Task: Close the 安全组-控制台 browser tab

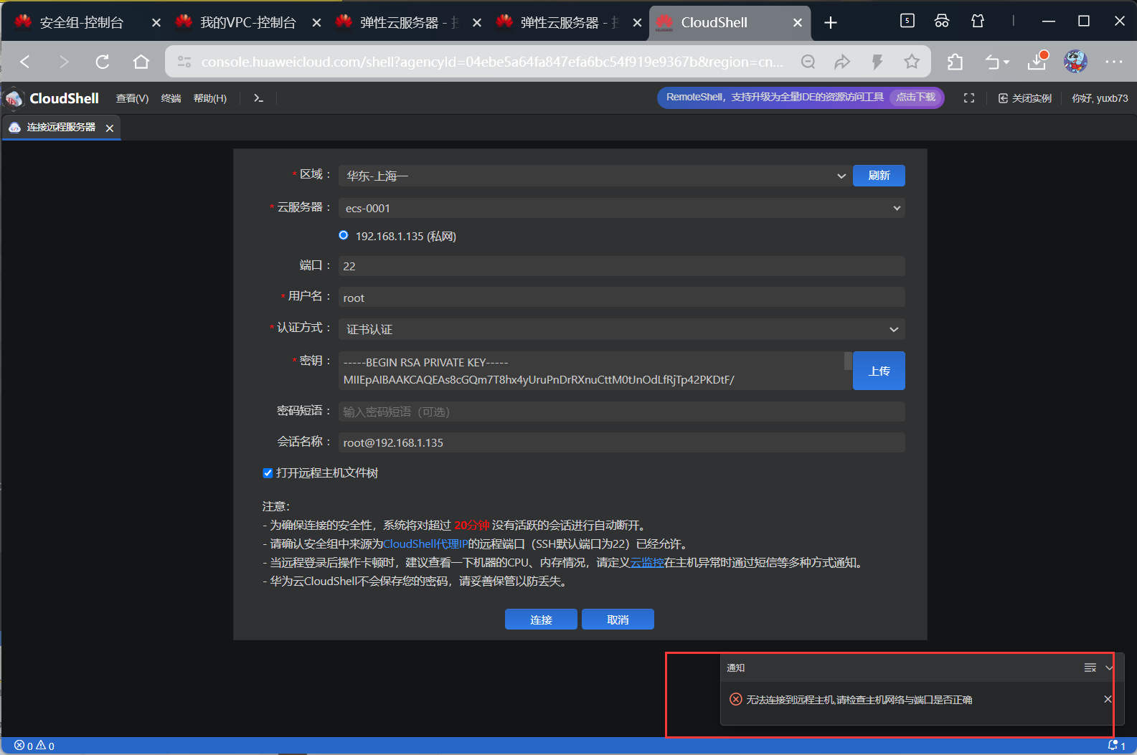Action: (156, 23)
